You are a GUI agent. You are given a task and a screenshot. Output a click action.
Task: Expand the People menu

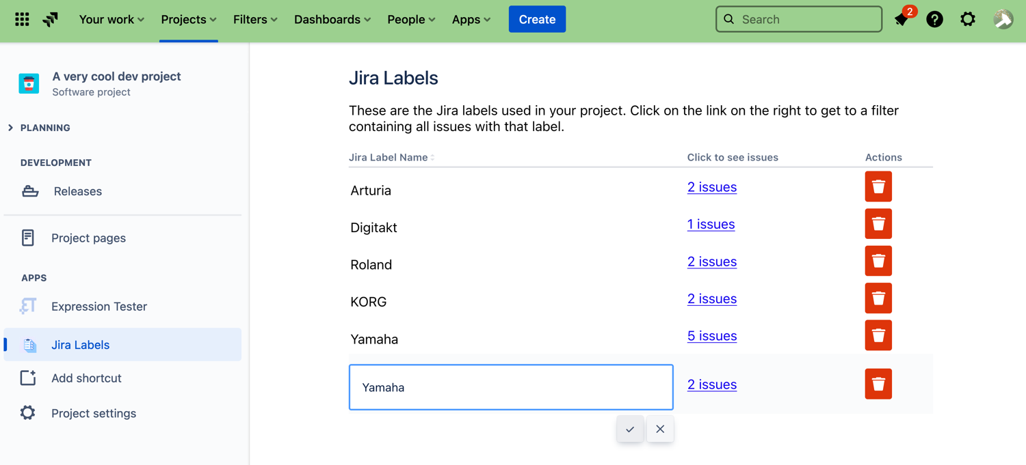tap(411, 19)
